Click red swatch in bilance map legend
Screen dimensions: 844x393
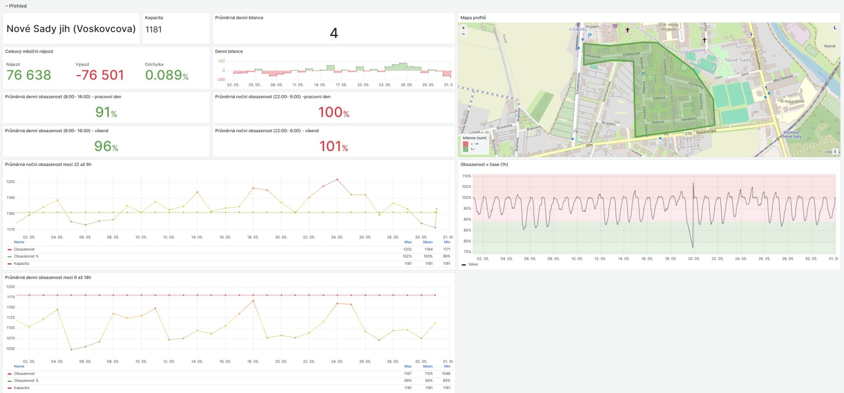[x=465, y=144]
